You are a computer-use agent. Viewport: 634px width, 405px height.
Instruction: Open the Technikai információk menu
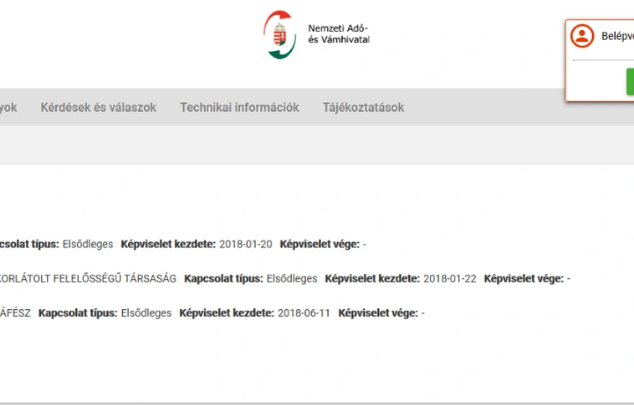click(239, 108)
